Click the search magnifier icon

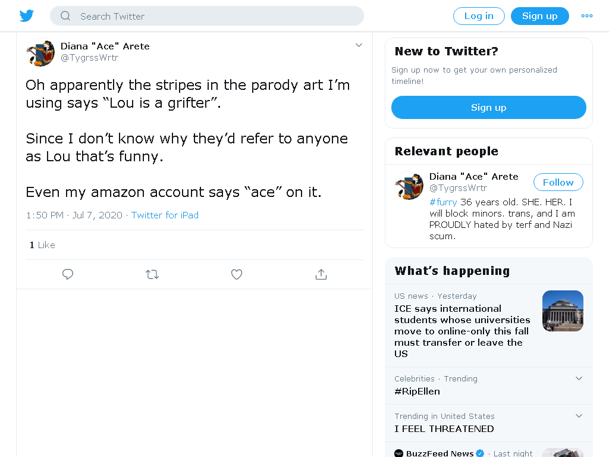(x=65, y=16)
